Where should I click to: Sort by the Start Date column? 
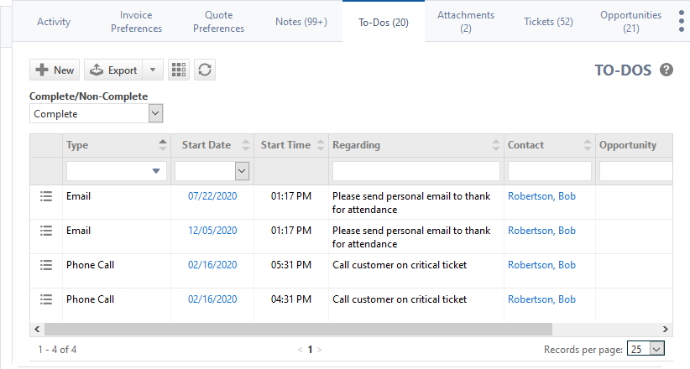point(206,145)
